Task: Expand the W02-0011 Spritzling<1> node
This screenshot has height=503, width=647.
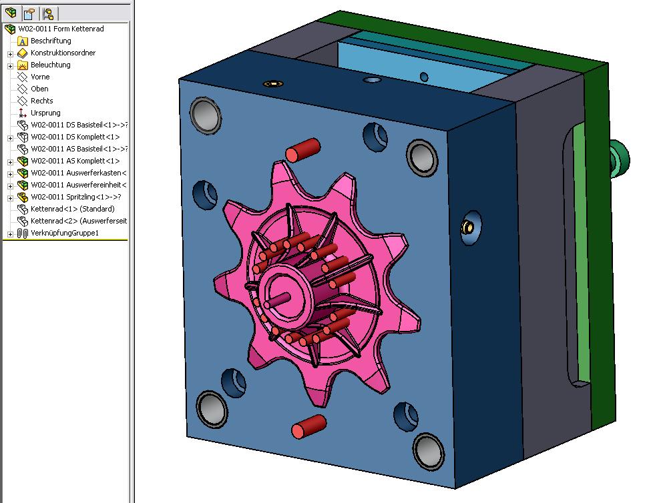Action: tap(10, 198)
